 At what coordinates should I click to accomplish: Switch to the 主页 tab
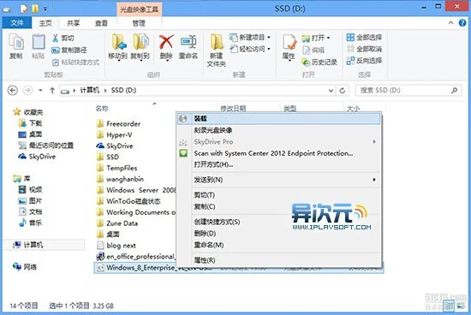[x=45, y=23]
